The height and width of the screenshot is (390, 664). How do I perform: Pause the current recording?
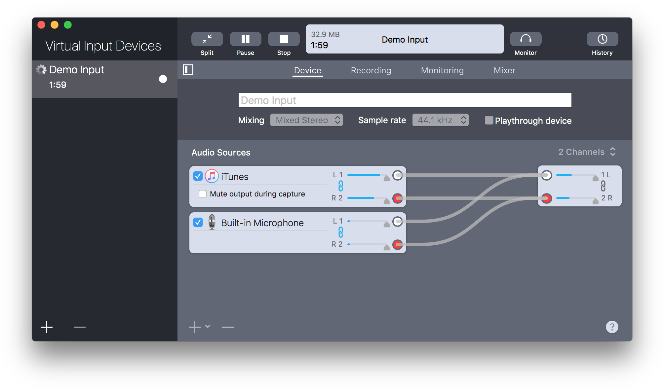click(245, 39)
